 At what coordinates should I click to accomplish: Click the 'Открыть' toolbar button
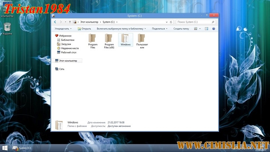pyautogui.click(x=84, y=29)
